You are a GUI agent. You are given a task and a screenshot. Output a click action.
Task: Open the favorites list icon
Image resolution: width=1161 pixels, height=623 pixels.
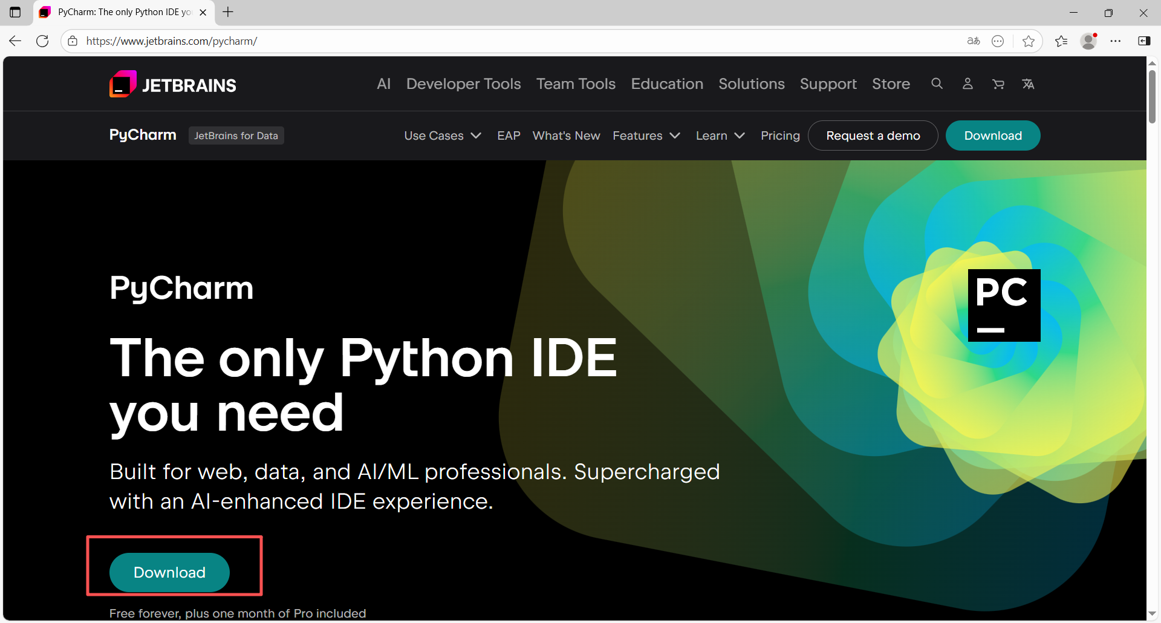(1061, 41)
